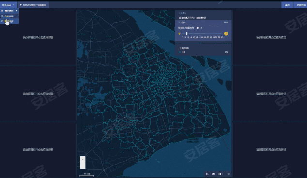Click the white vertical zoom control on the map
307x178 pixels.
click(83, 162)
